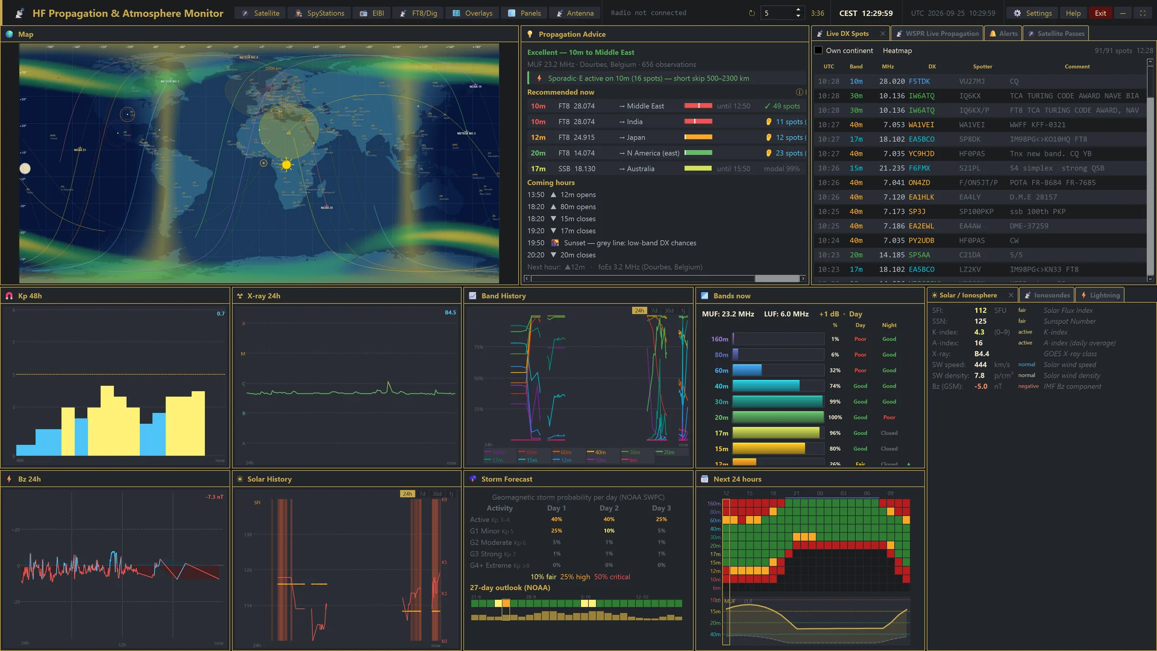Toggle the Heatmap option in DX Spots
The height and width of the screenshot is (651, 1157).
(x=897, y=51)
